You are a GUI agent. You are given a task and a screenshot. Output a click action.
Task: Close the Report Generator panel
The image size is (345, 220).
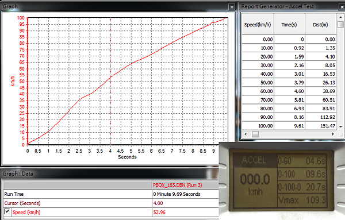click(342, 7)
